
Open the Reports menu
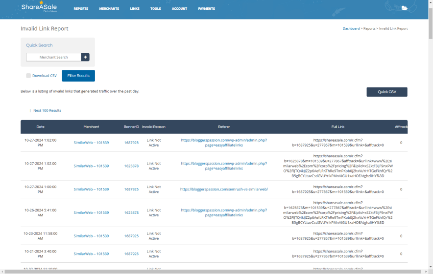pyautogui.click(x=81, y=9)
